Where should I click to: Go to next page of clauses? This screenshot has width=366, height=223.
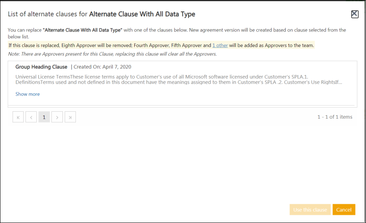coord(57,117)
